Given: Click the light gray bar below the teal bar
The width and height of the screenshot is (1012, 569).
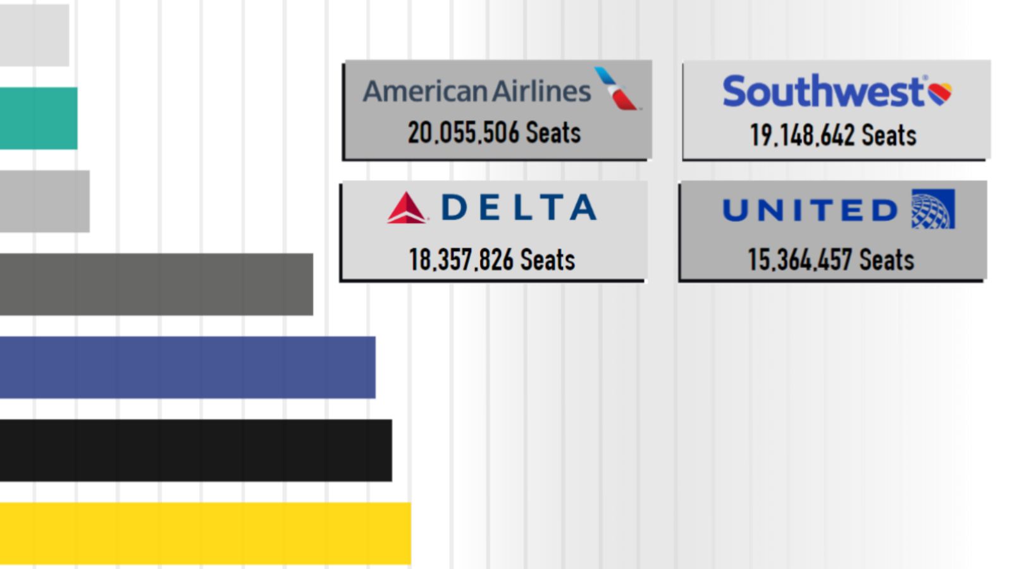Looking at the screenshot, I should [x=44, y=201].
